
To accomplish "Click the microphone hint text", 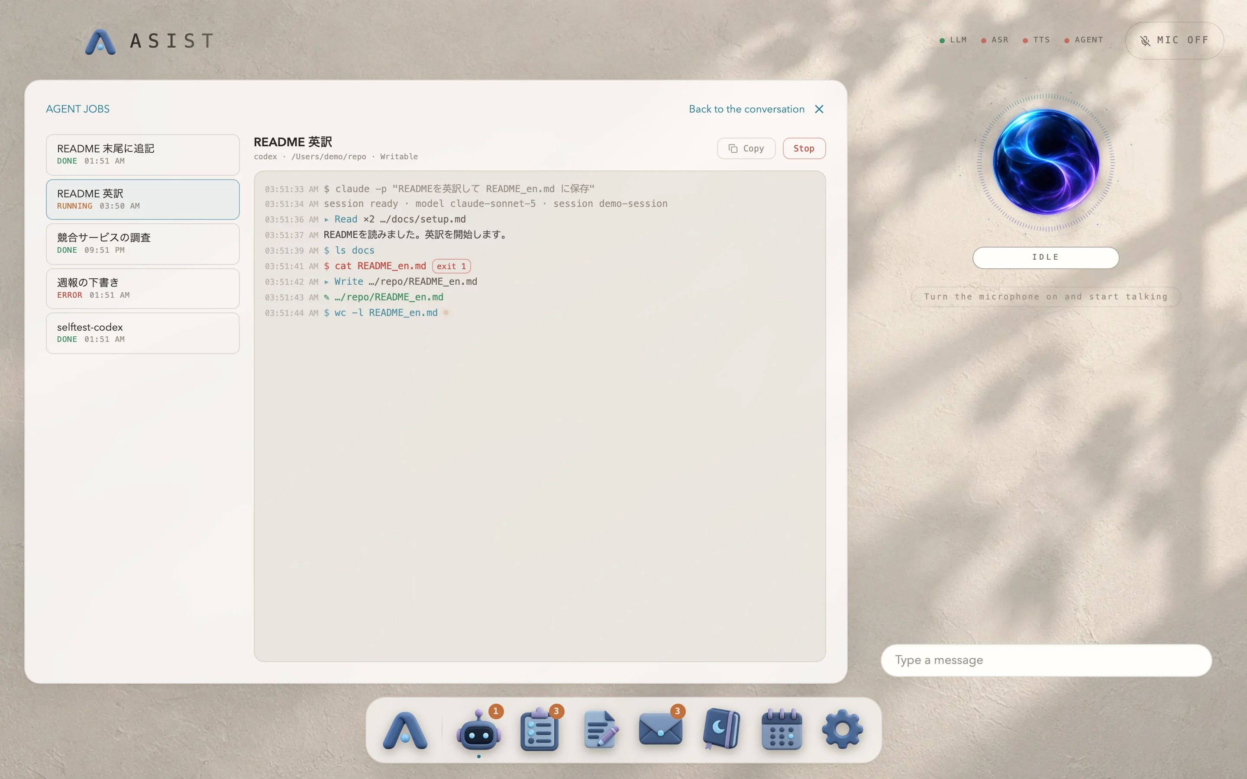I will click(x=1046, y=297).
